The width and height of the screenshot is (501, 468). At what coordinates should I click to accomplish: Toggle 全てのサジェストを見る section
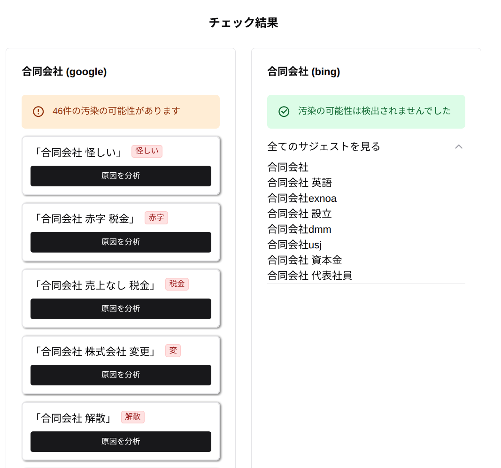point(366,146)
